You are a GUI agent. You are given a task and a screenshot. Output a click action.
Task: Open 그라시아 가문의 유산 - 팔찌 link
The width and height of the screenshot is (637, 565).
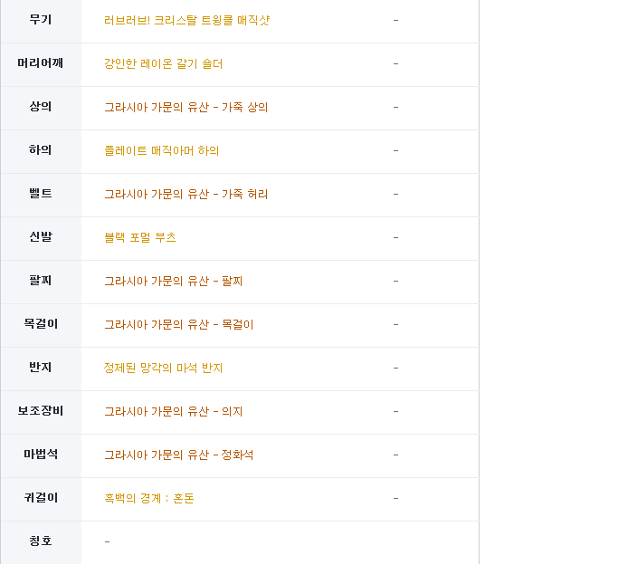173,282
